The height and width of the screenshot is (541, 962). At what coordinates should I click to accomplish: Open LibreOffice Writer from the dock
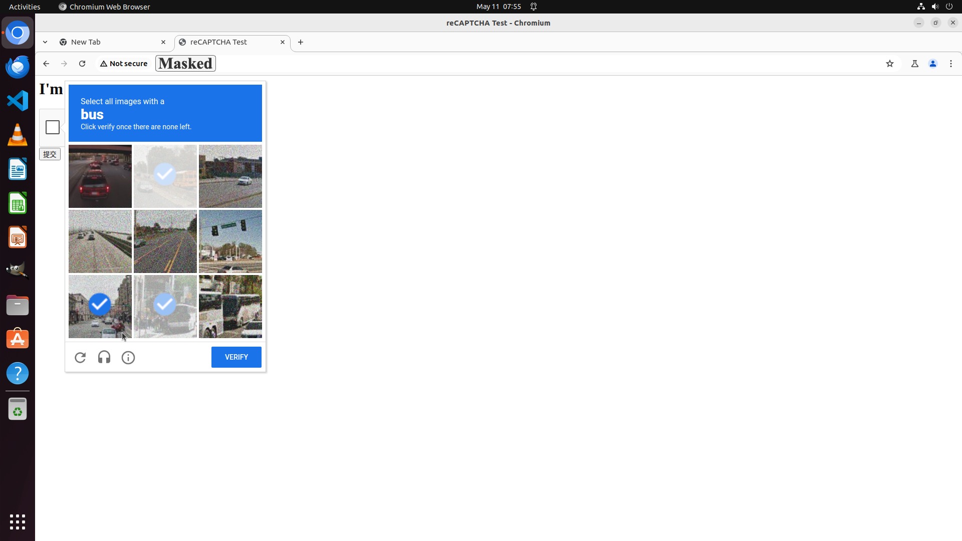[18, 169]
